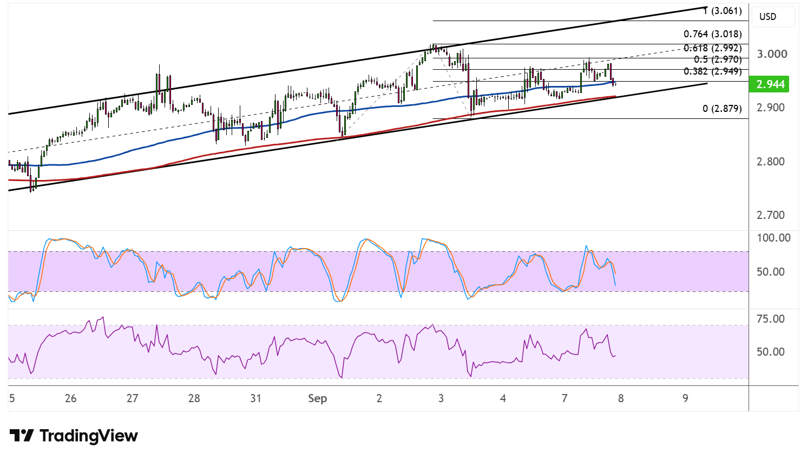Click the 31 date label on time axis
This screenshot has height=460, width=807.
click(x=255, y=398)
